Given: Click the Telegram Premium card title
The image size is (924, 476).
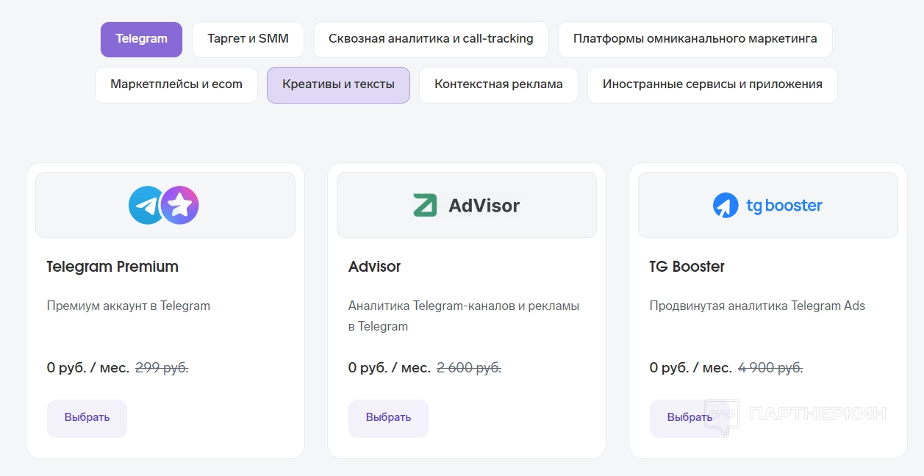Looking at the screenshot, I should click(112, 267).
